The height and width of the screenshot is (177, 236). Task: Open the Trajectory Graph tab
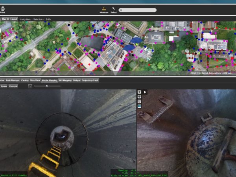click(90, 80)
